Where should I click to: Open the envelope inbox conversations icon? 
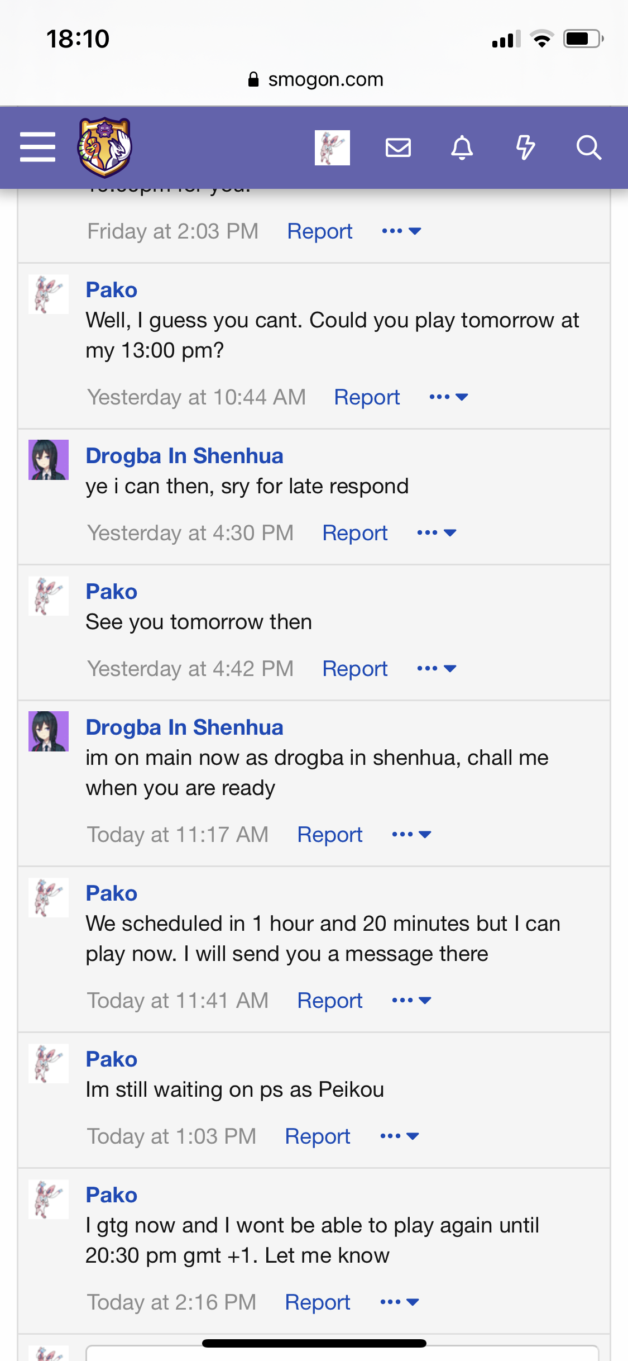[398, 147]
